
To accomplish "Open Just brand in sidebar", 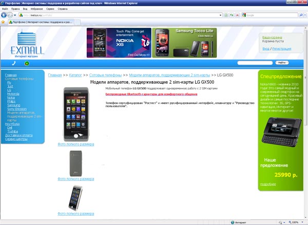I will 10,86.
